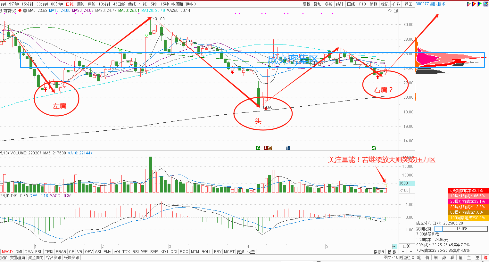Click the red 涨榜 marker badge
489x262 pixels.
coord(268,148)
